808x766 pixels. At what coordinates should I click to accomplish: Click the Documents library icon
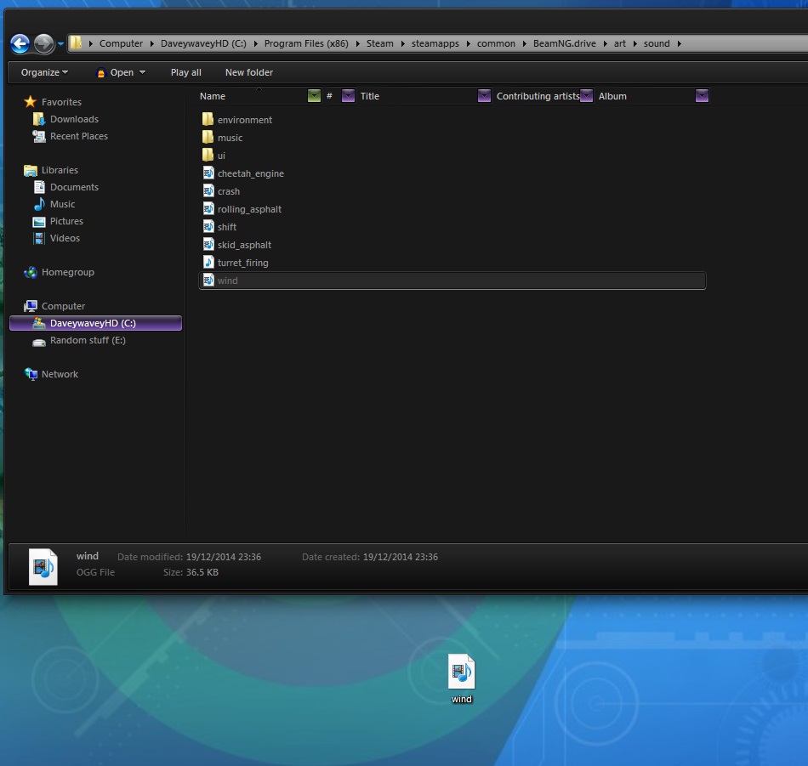(x=38, y=187)
